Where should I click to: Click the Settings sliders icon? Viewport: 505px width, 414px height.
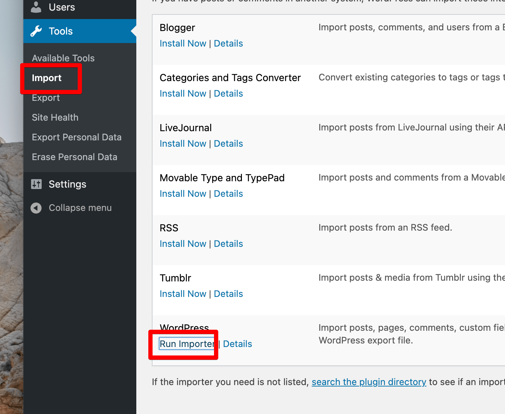tap(36, 184)
